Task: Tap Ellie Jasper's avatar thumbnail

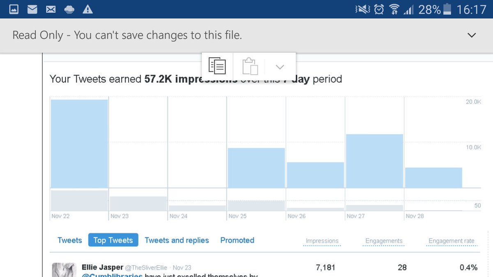Action: [x=64, y=270]
